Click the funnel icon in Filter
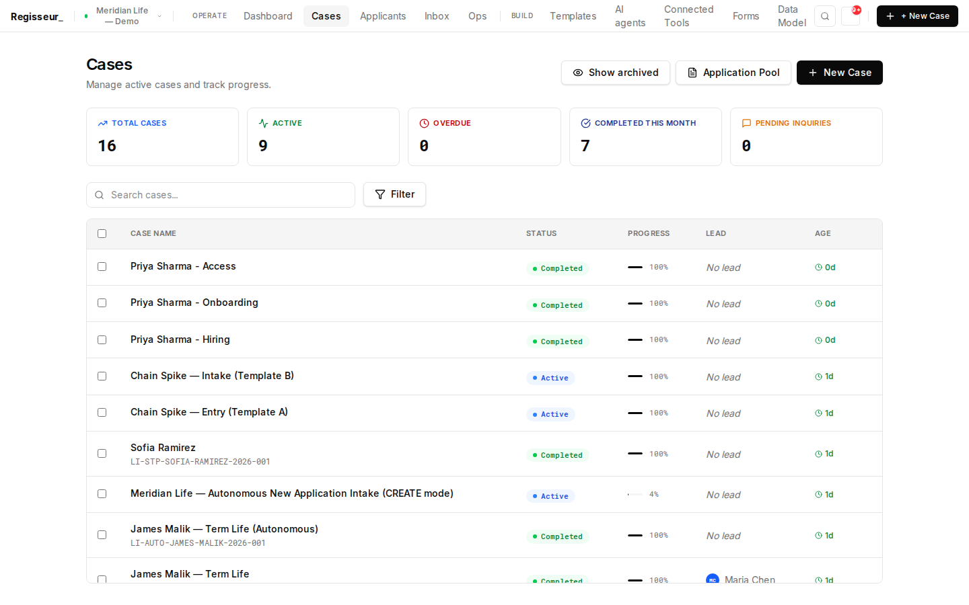Screen dimensions: 969x605 [x=380, y=194]
